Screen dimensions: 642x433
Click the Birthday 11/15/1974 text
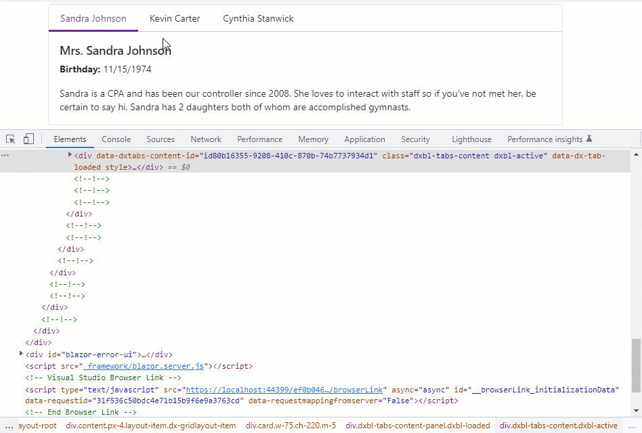coord(106,70)
